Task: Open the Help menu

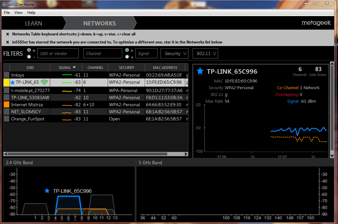Action: [x=31, y=13]
